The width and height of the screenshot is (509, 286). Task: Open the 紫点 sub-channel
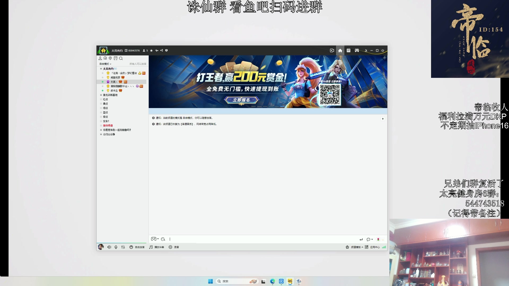(x=106, y=117)
